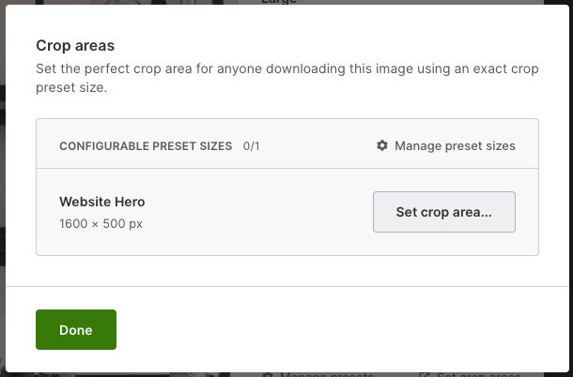Click the external-link icon near Set crop areas
Image resolution: width=573 pixels, height=377 pixels.
click(425, 375)
